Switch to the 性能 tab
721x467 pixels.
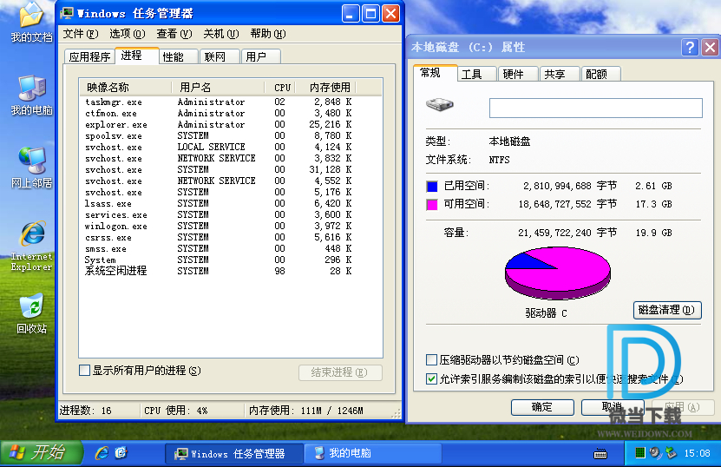[x=179, y=56]
